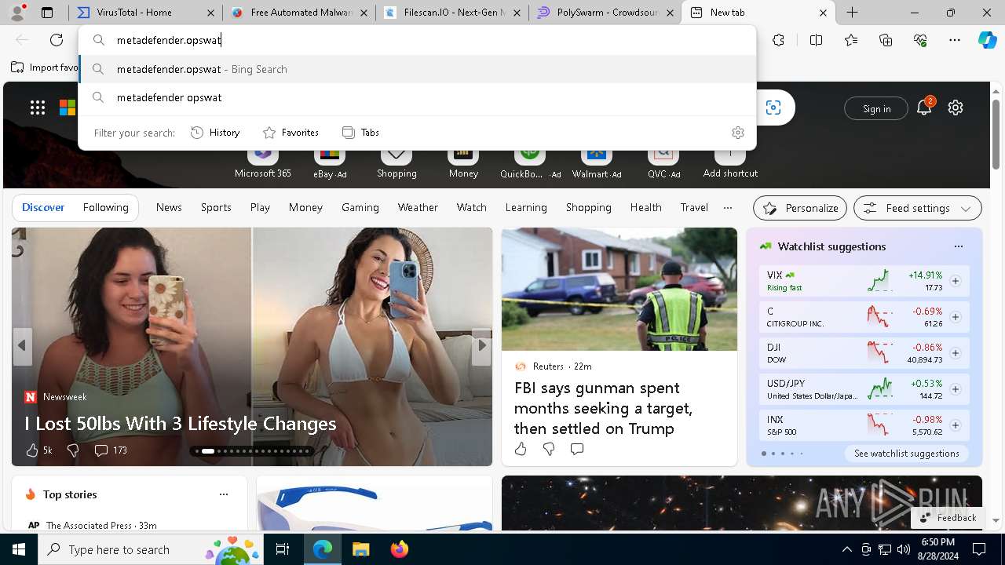Refresh the current page
Screen dimensions: 1005x565
(x=57, y=40)
